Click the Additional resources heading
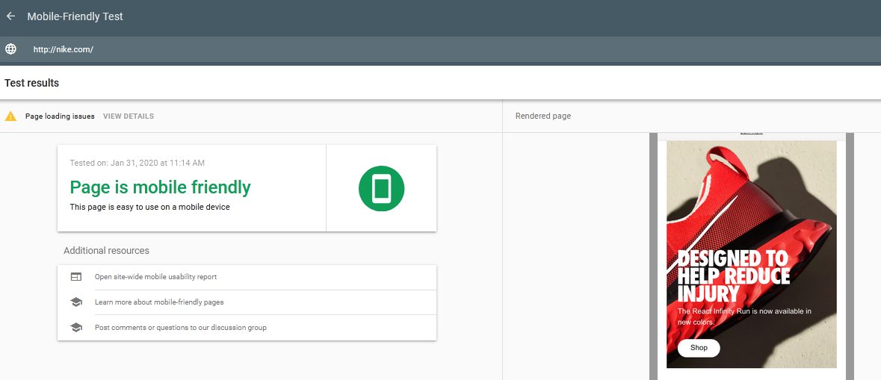881x380 pixels. click(x=106, y=250)
